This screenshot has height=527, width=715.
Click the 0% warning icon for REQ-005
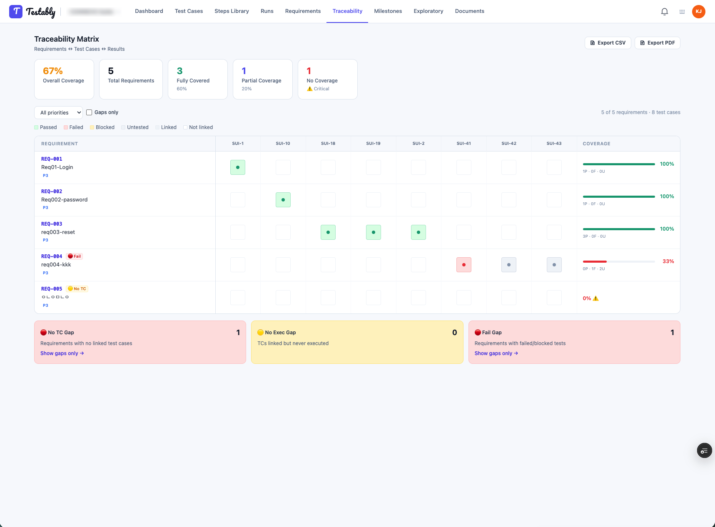click(x=595, y=298)
